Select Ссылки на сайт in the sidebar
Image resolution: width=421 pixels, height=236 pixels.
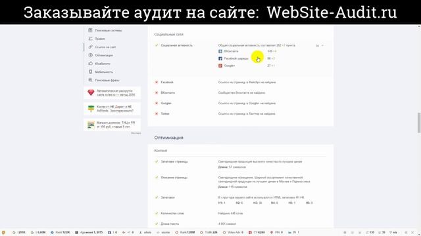103,47
